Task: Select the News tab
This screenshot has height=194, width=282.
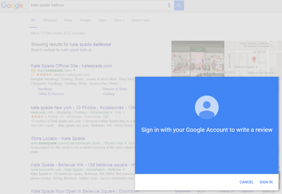Action: 102,20
